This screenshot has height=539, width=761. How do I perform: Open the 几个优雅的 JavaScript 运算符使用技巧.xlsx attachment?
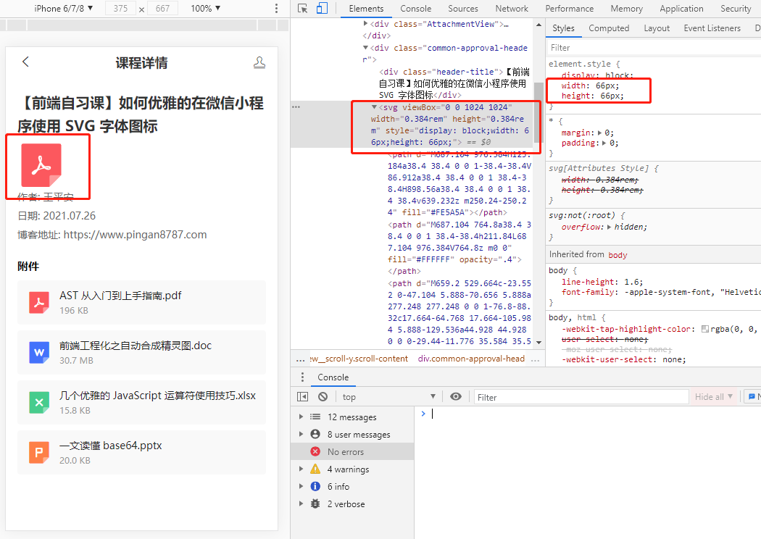coord(142,402)
